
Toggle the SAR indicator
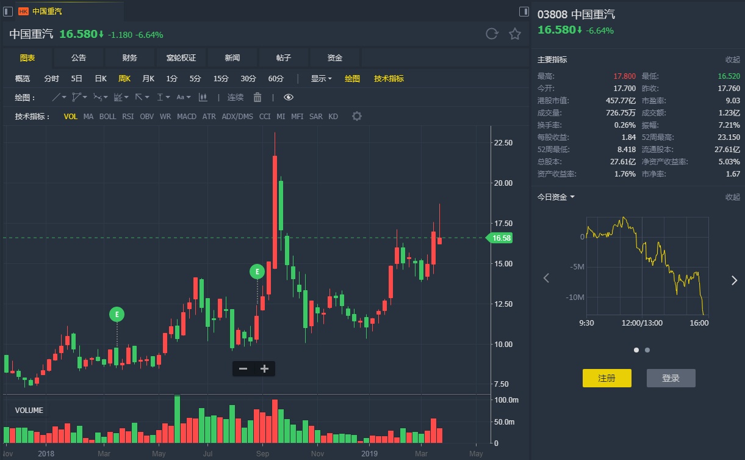pos(316,116)
